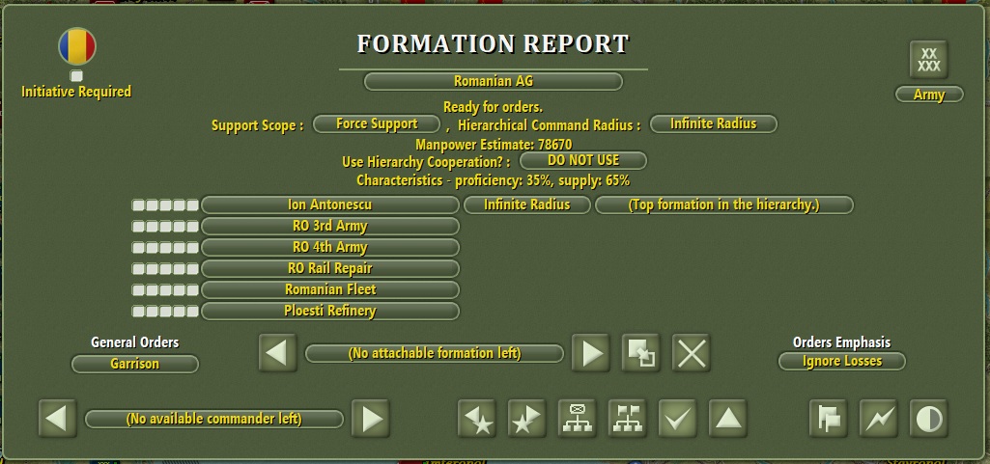The width and height of the screenshot is (990, 464).
Task: Go to the previous attachable formation arrow
Action: tap(277, 353)
